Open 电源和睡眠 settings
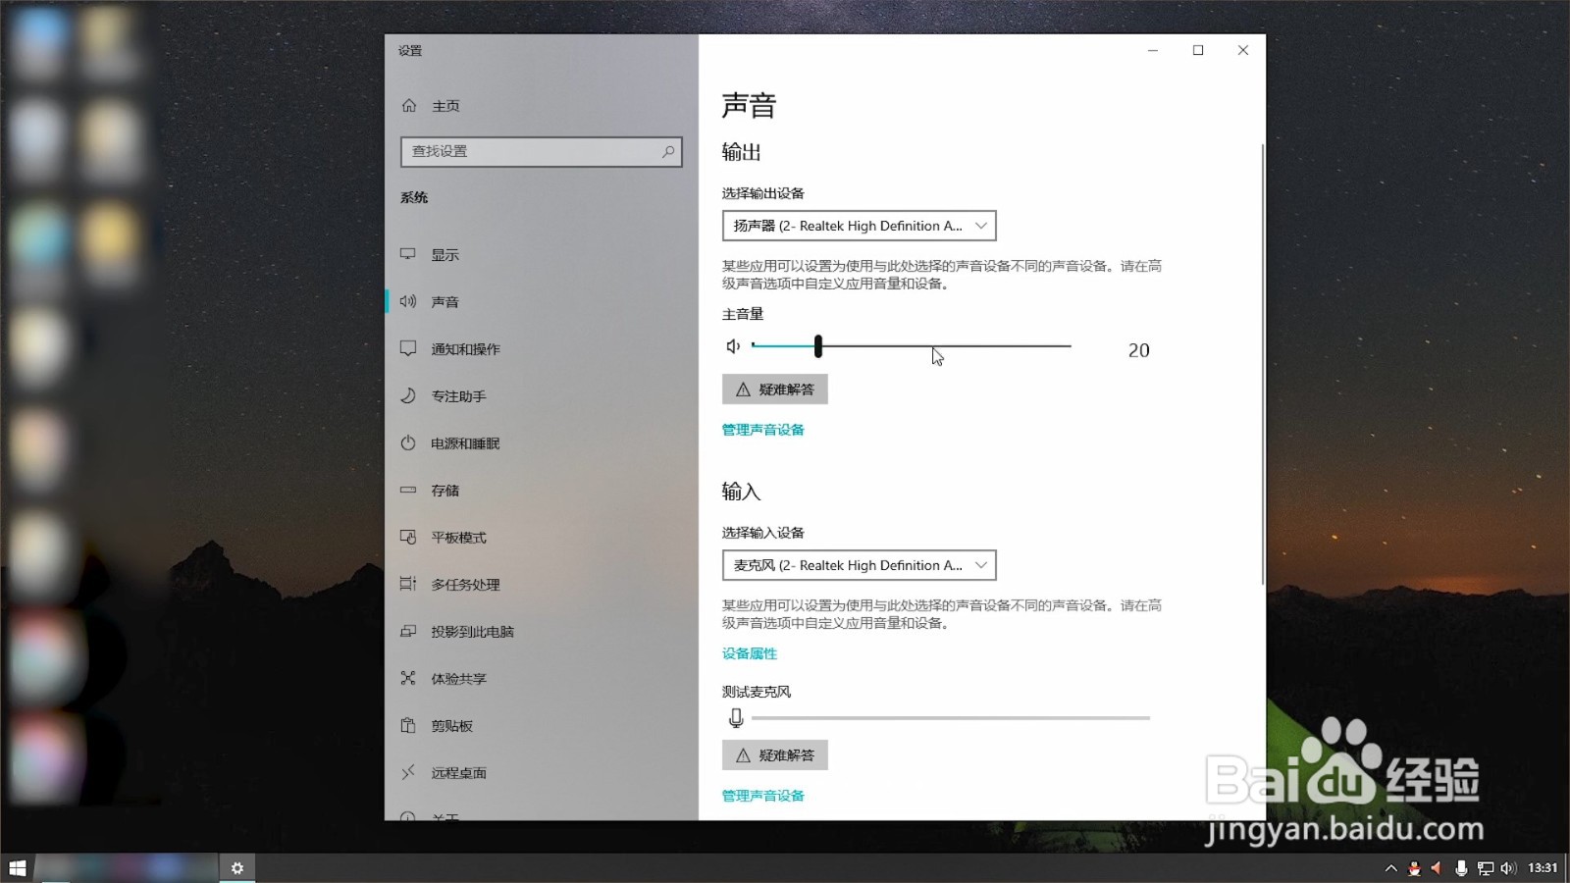 pos(466,443)
